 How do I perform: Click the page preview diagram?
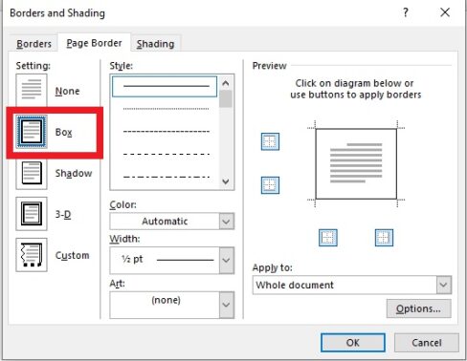[x=356, y=164]
